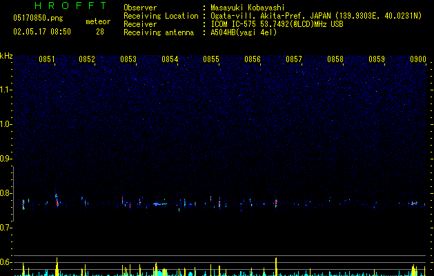Click the 1.0 frequency axis label
Image resolution: width=434 pixels, height=276 pixels.
[6, 124]
